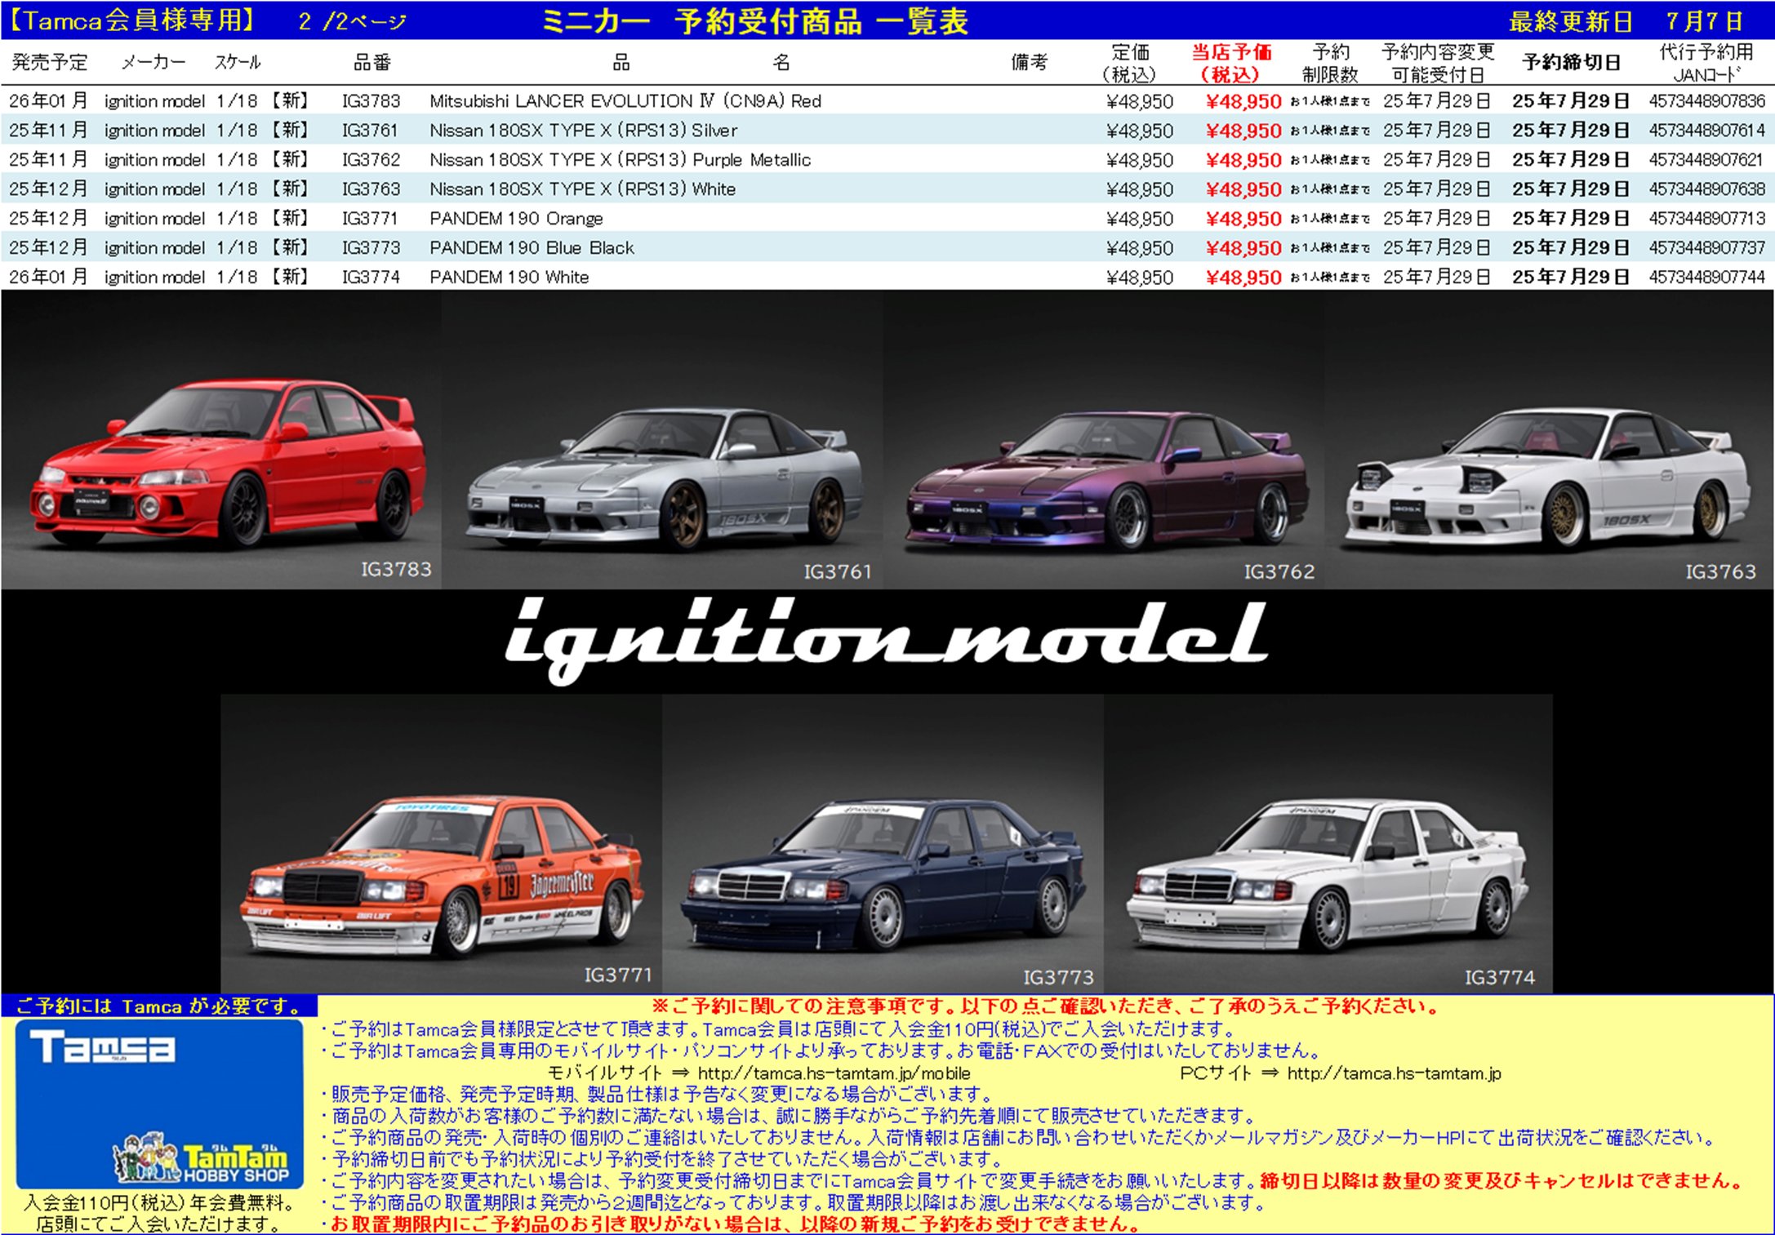This screenshot has width=1775, height=1235.
Task: Click the Tamca membership card logo
Action: pos(103,1047)
